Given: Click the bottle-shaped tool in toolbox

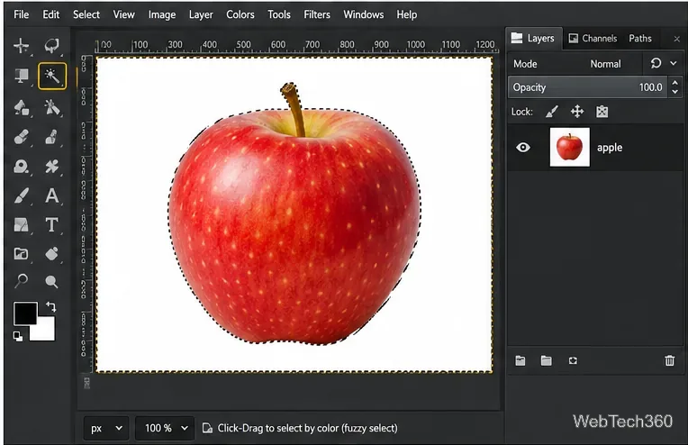Looking at the screenshot, I should point(51,254).
